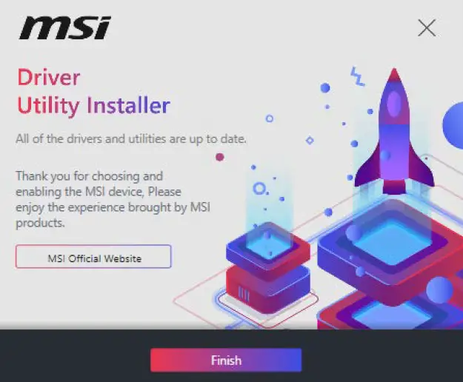Click the MSI logo
This screenshot has width=463, height=382.
(65, 27)
